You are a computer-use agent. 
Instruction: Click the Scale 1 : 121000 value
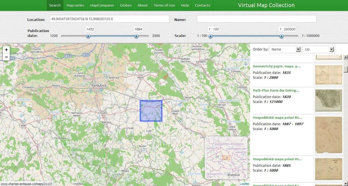pyautogui.click(x=273, y=102)
